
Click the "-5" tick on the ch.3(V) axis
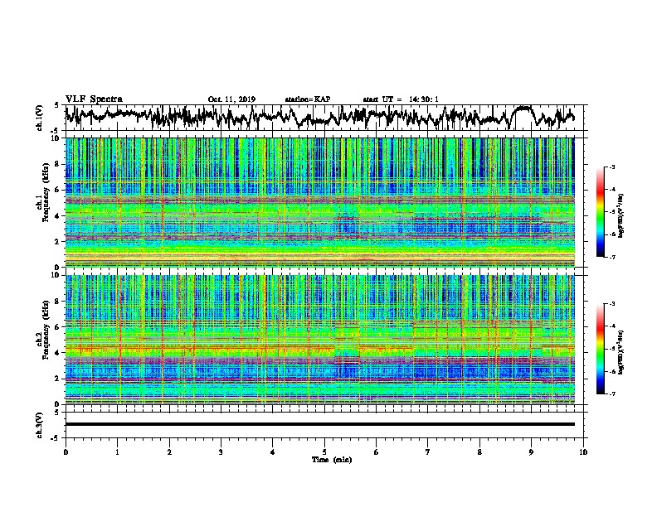(x=56, y=438)
